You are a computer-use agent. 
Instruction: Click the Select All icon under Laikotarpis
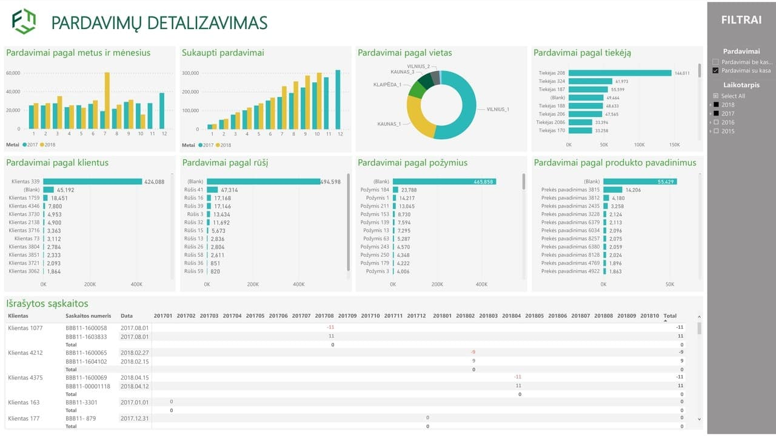(716, 96)
